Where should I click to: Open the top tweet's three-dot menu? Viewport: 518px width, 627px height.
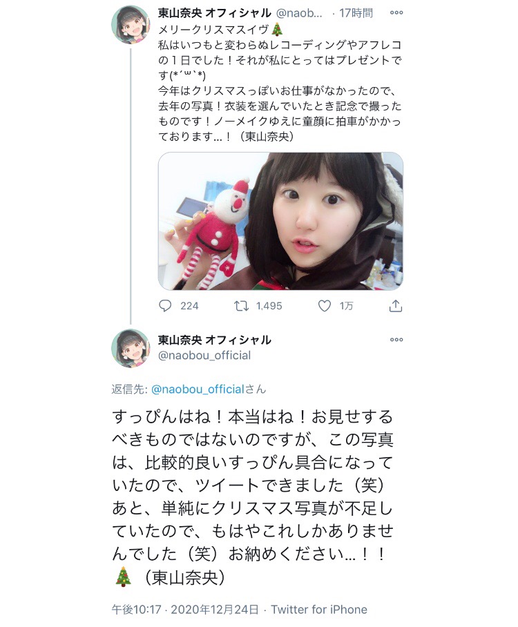coord(396,13)
